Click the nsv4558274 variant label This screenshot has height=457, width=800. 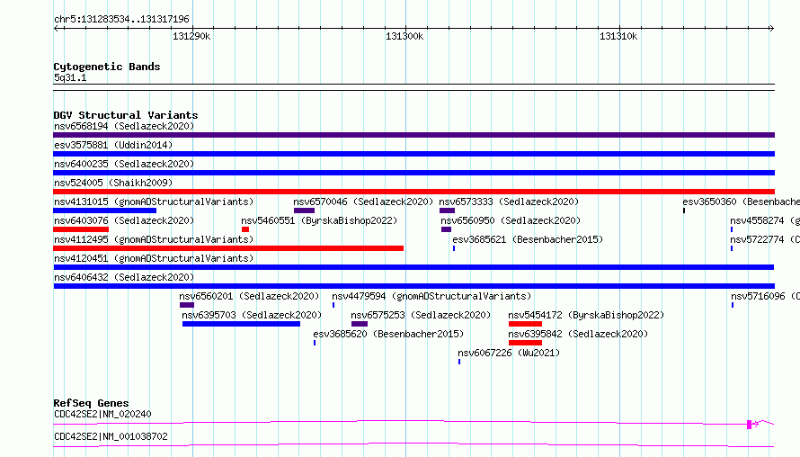(x=765, y=220)
